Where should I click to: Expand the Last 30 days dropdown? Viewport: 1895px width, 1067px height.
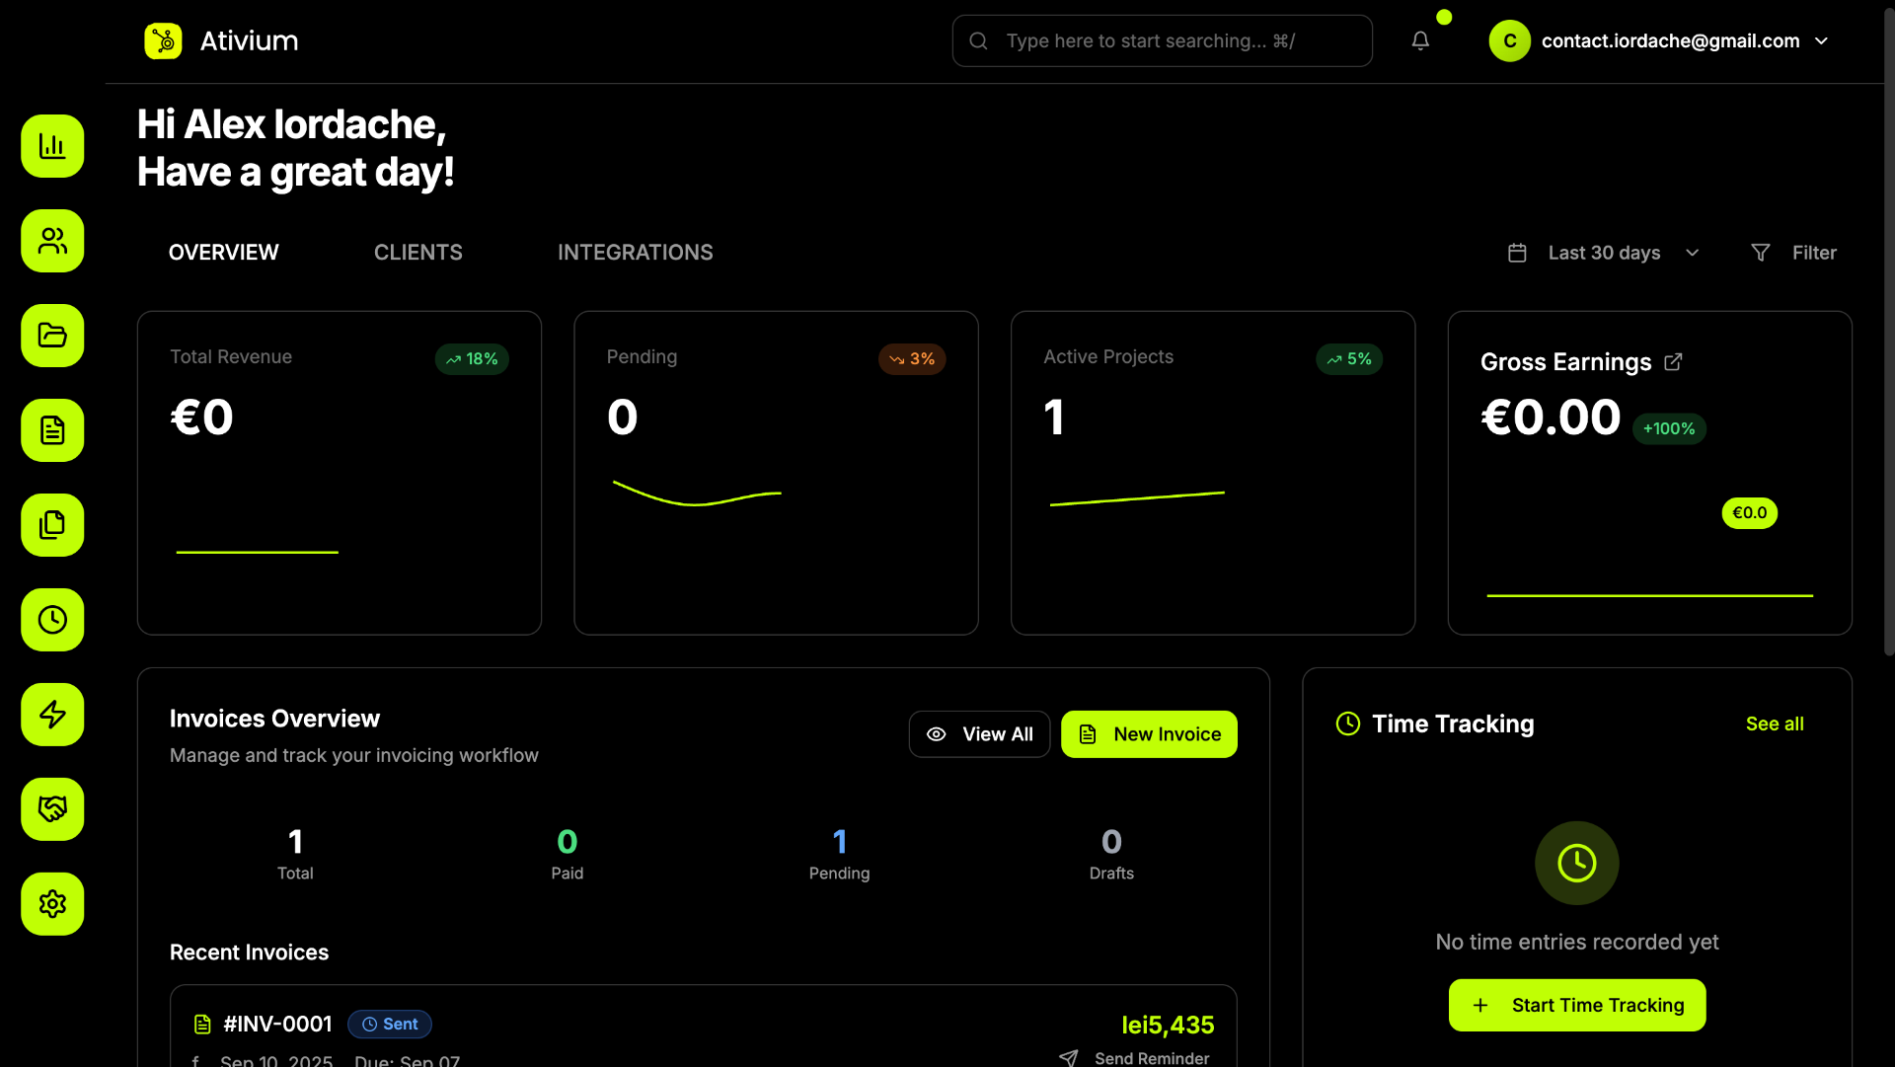1604,253
